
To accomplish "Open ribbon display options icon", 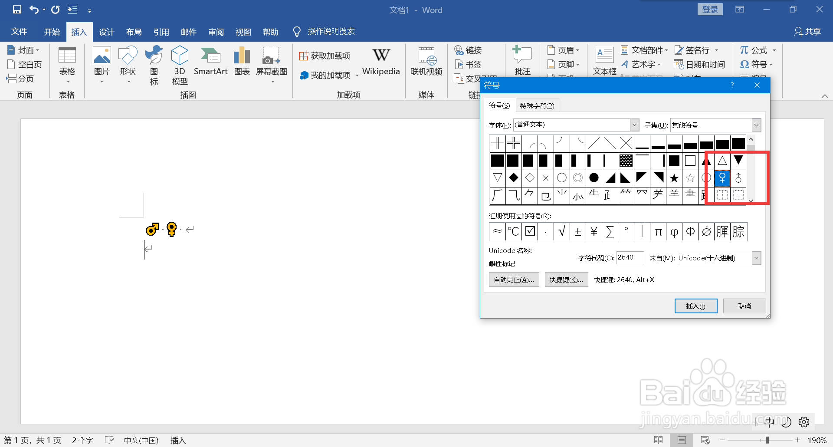I will 740,10.
